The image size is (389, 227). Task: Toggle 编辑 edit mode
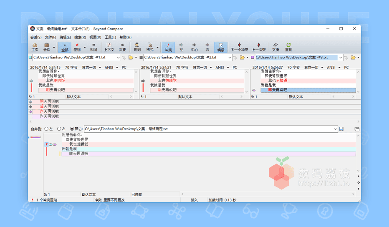pyautogui.click(x=220, y=47)
